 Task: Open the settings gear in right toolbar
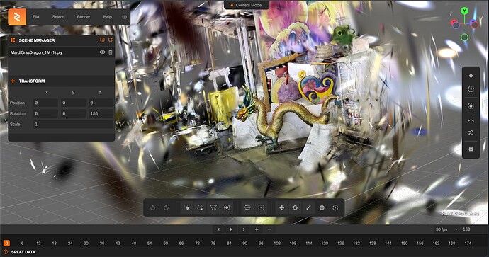tap(471, 149)
